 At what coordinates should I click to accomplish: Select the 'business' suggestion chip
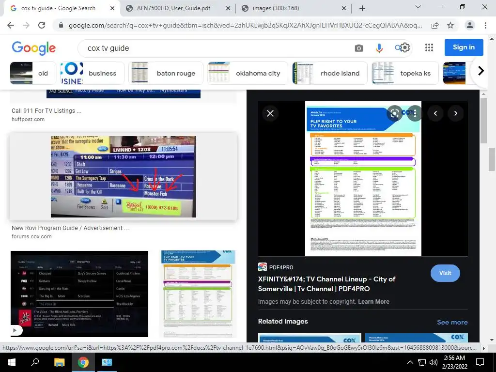click(92, 73)
